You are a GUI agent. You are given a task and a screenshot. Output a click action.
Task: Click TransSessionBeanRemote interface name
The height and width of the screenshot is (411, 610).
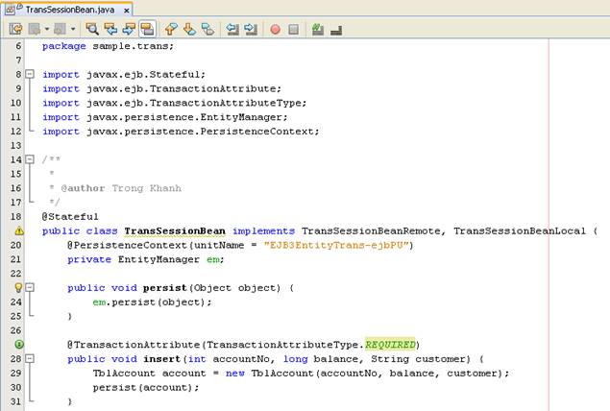(x=371, y=231)
